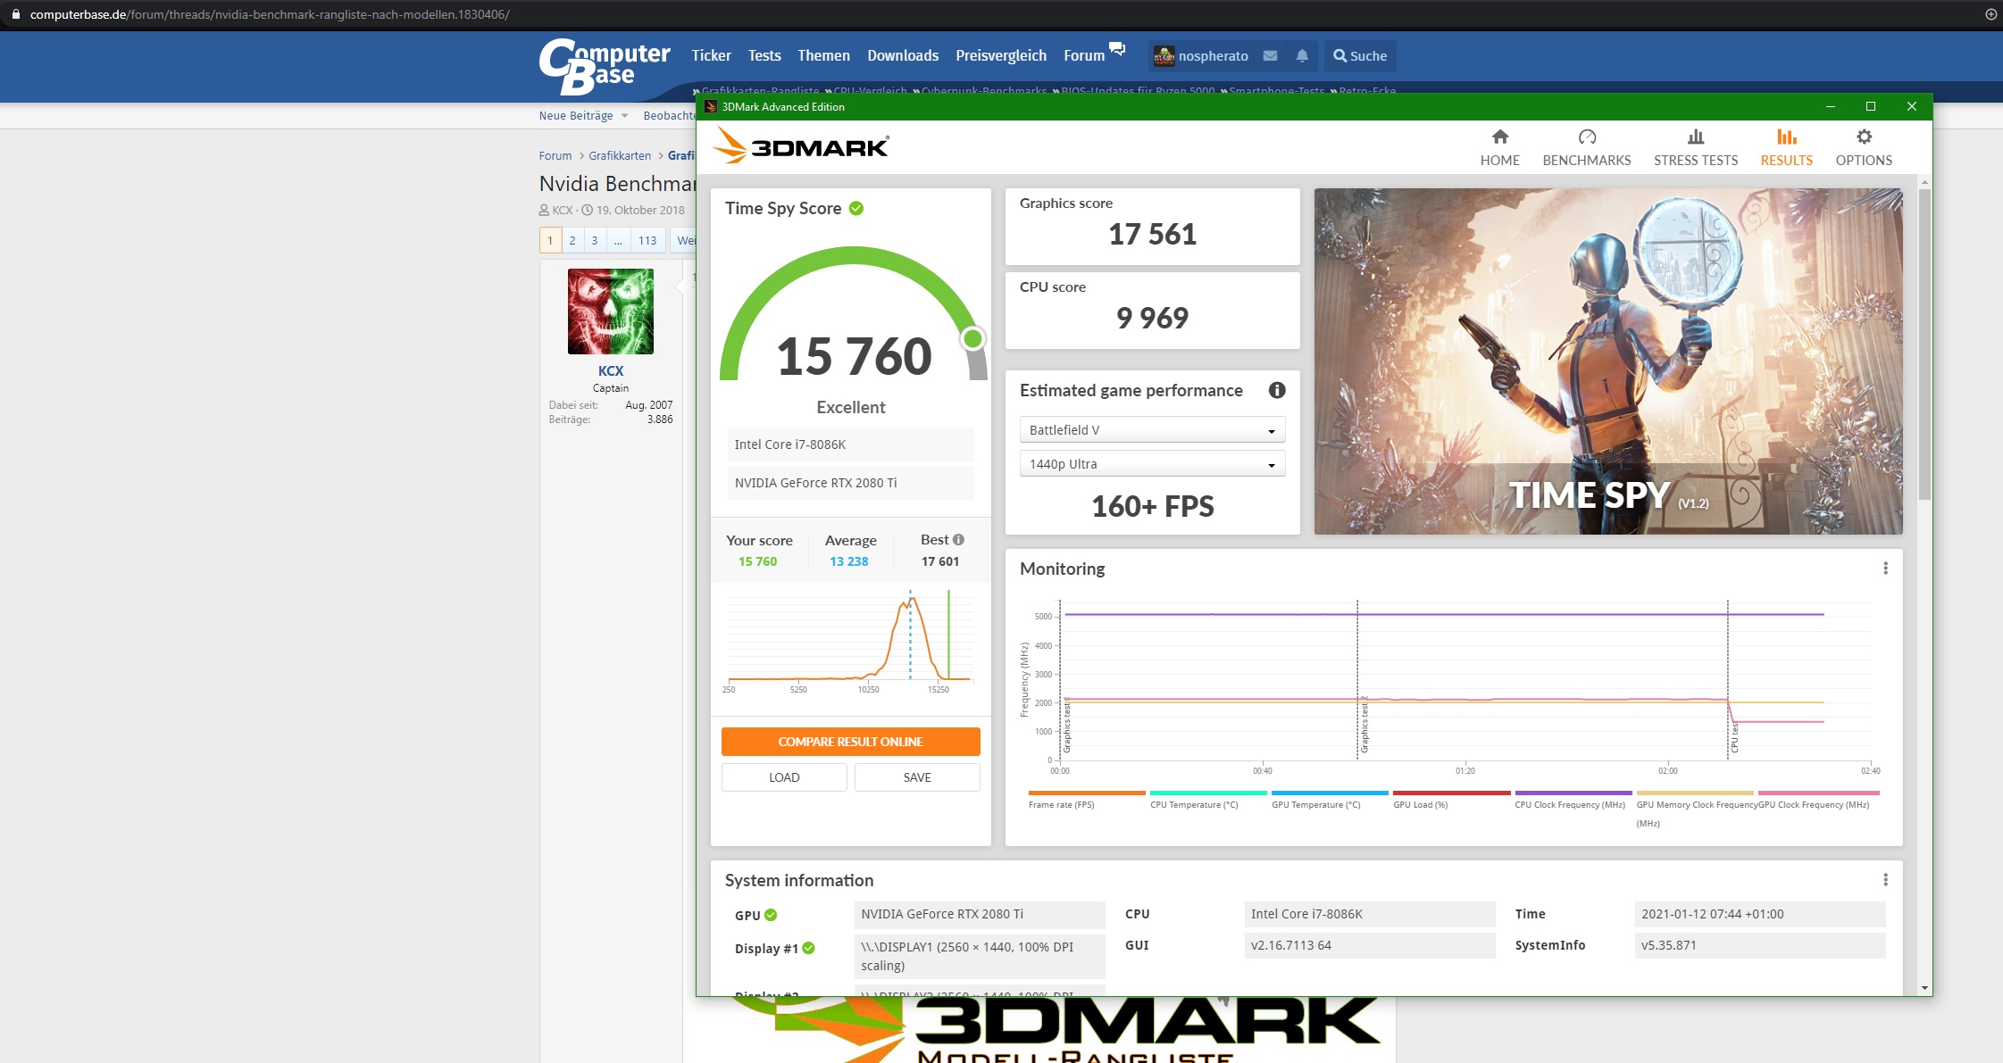Click the 3DMark results vertical scrollbar

click(x=1924, y=344)
